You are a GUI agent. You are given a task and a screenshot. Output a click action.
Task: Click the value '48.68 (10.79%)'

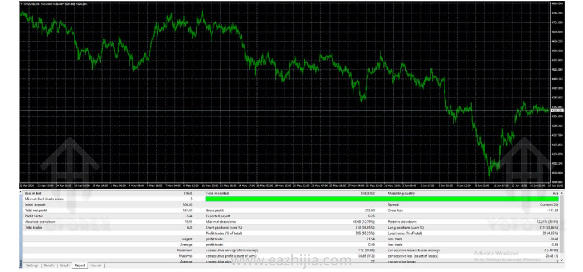tap(363, 222)
